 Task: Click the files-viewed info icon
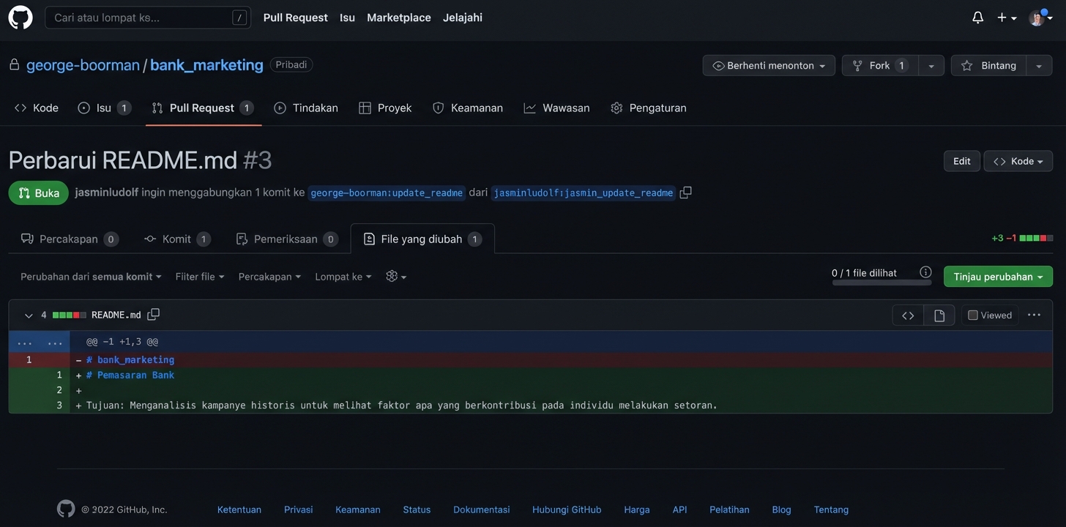click(925, 272)
